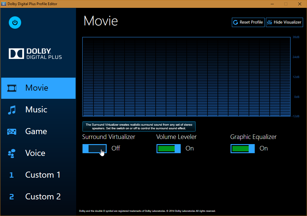Click the 36dB scale label
The image size is (307, 216).
click(296, 37)
